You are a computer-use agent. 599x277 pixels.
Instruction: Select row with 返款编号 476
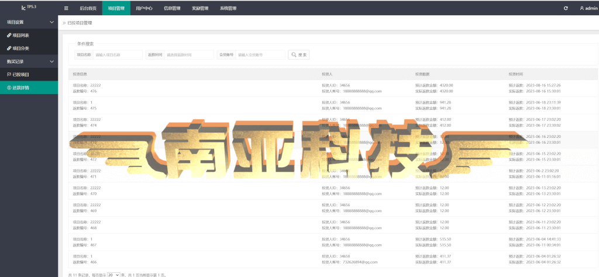(x=333, y=88)
